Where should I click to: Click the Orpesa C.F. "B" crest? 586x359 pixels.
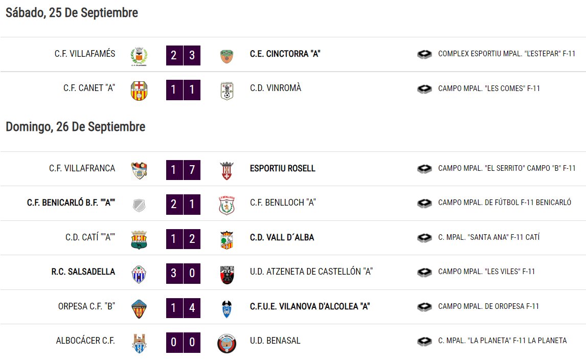point(139,309)
